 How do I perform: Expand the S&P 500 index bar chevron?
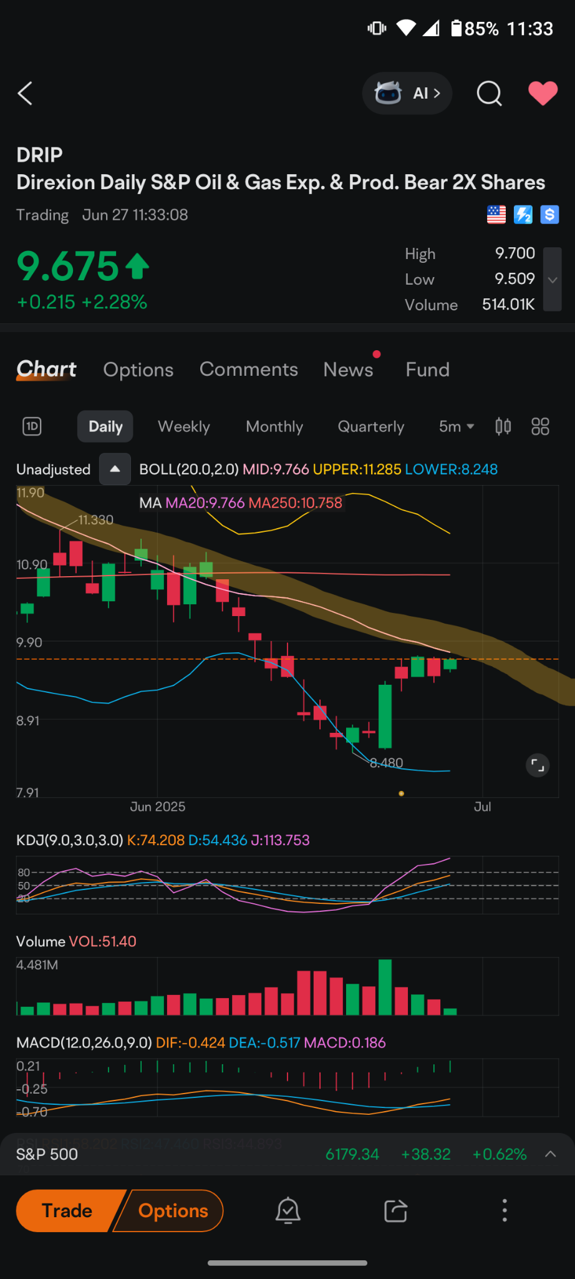(x=551, y=1154)
